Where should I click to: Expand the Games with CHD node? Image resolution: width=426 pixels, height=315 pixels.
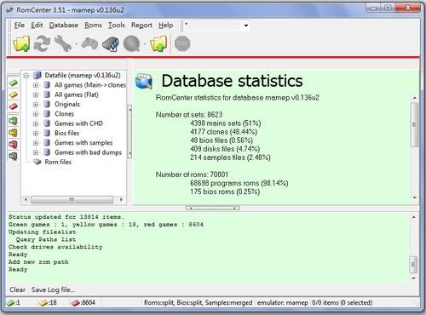pyautogui.click(x=36, y=123)
